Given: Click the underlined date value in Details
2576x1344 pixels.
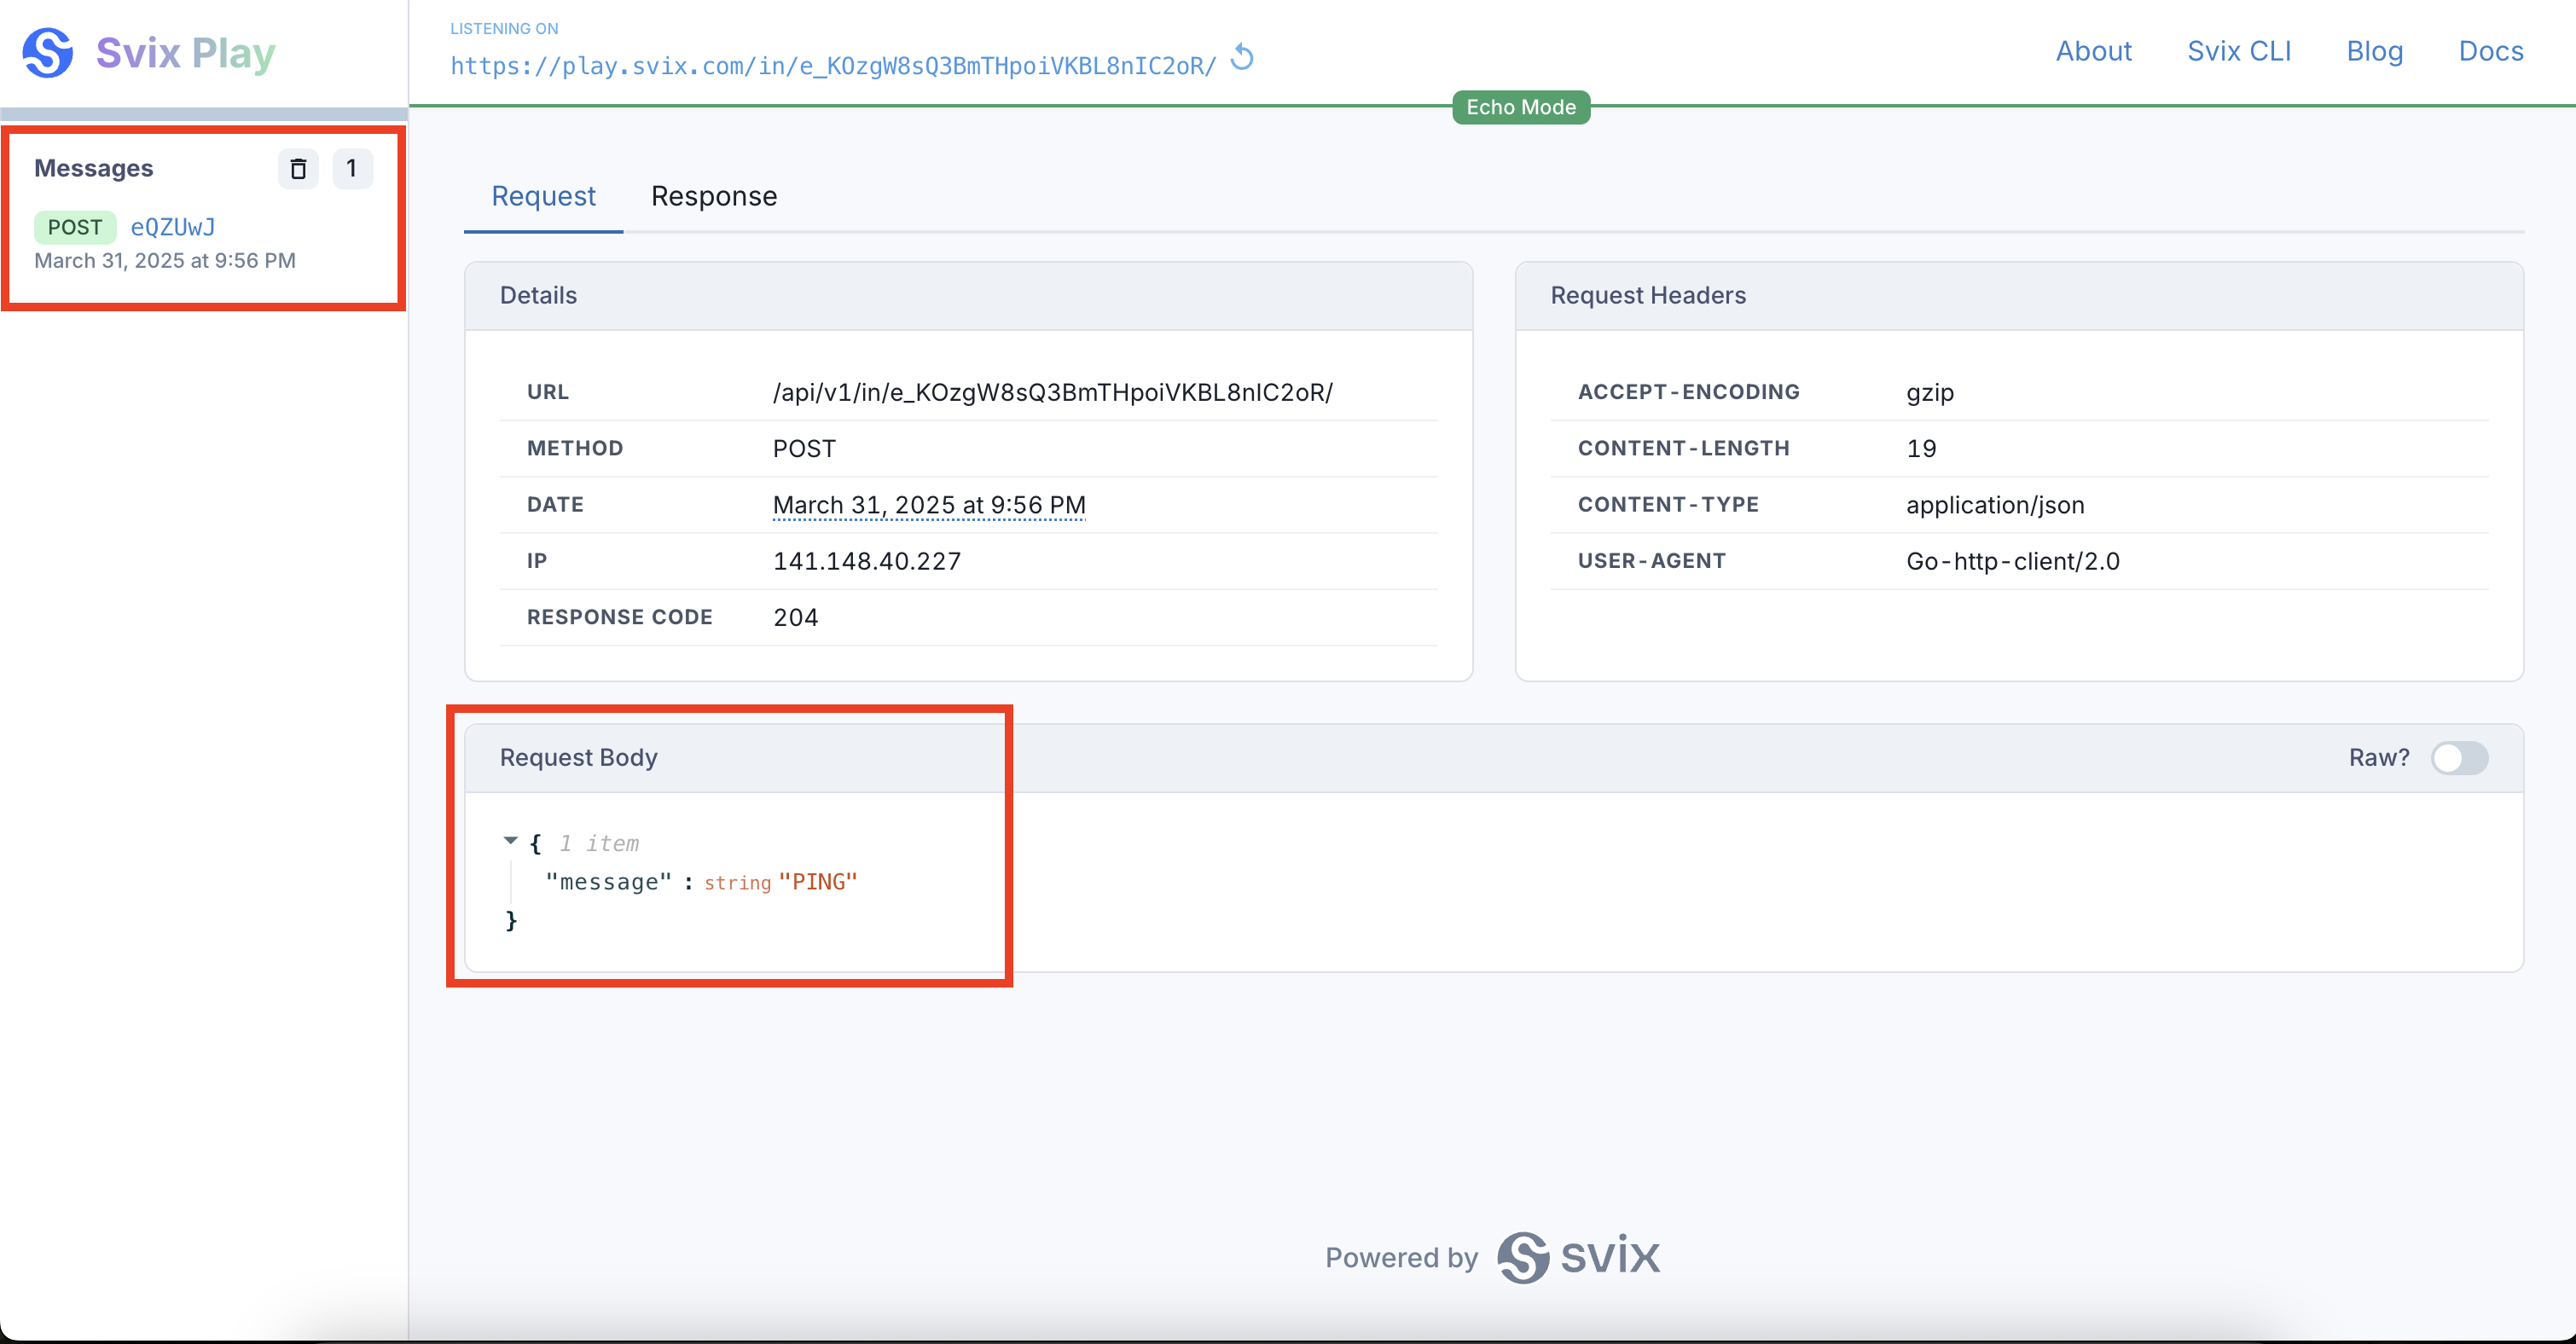Looking at the screenshot, I should point(928,505).
